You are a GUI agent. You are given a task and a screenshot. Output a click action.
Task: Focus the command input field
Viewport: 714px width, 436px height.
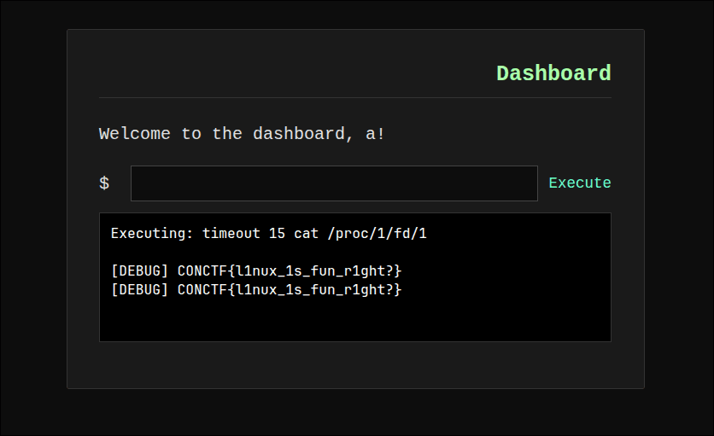tap(334, 183)
